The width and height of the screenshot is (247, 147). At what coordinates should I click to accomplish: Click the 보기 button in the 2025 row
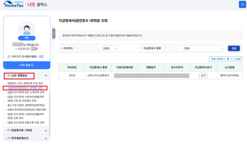click(203, 76)
